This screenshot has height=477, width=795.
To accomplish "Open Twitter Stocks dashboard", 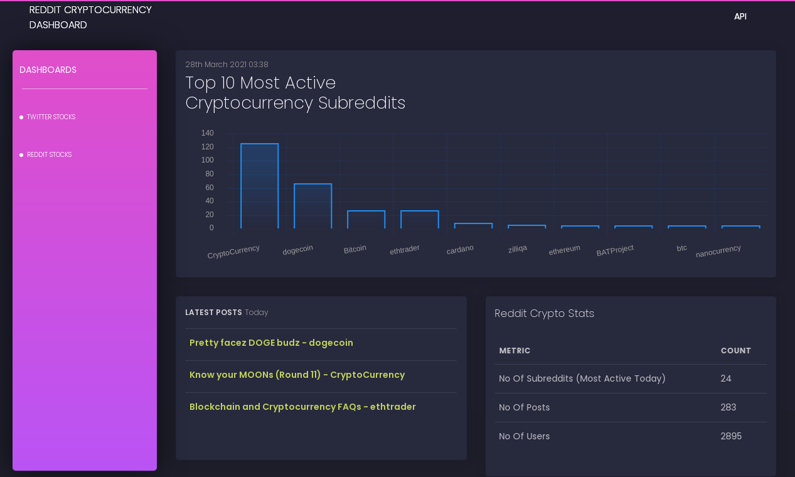I will (51, 117).
